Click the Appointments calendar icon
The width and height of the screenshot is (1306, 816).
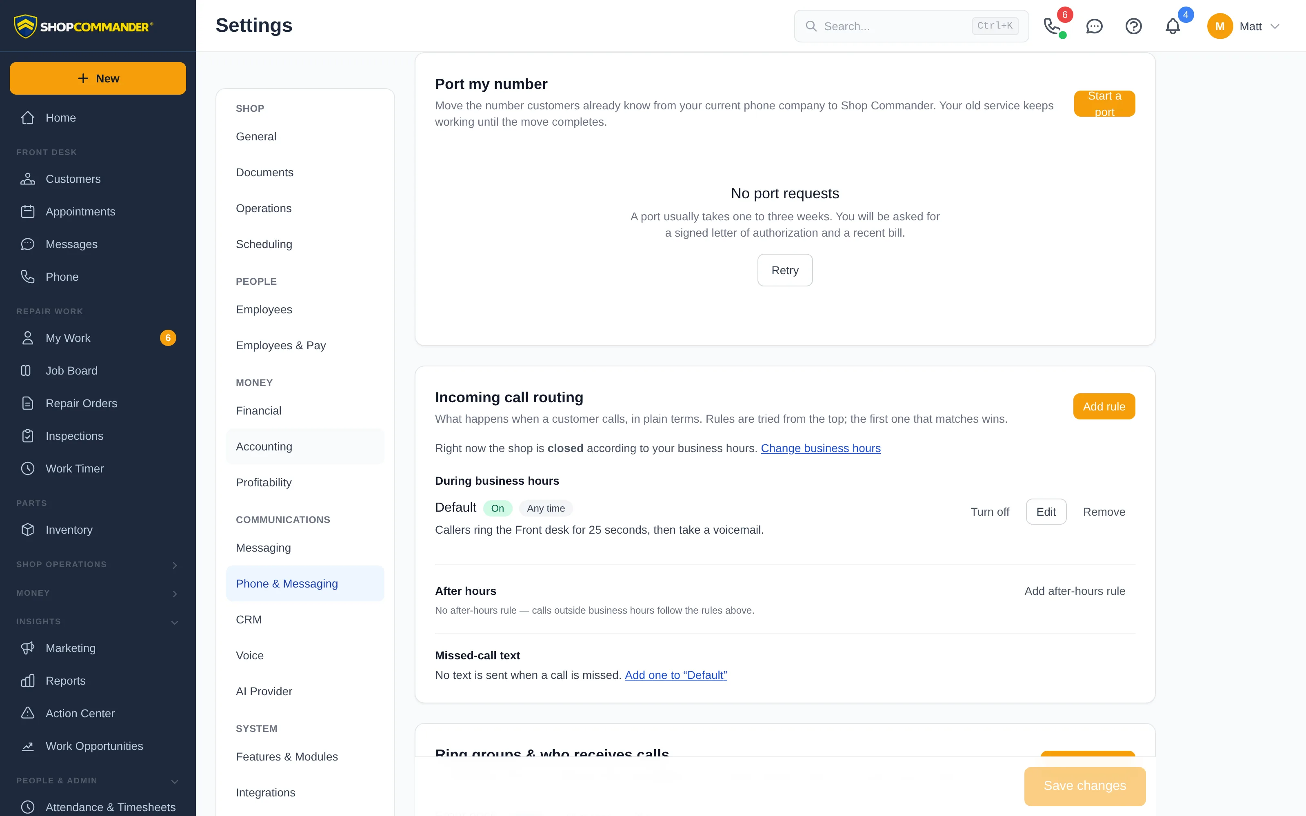click(27, 212)
